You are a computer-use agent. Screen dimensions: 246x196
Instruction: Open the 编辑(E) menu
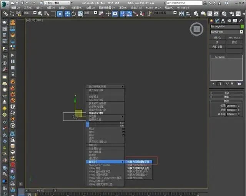tap(15, 8)
